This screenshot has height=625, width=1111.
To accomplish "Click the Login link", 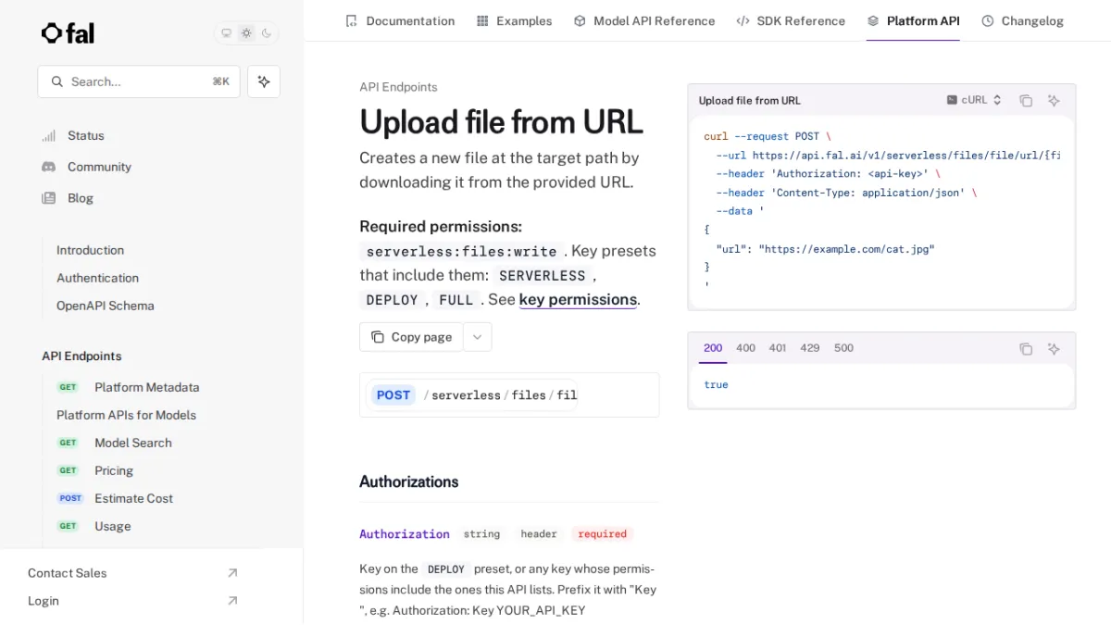I will 43,601.
